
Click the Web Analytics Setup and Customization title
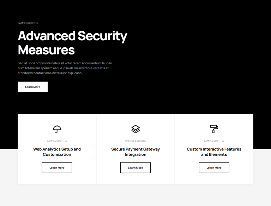57,152
